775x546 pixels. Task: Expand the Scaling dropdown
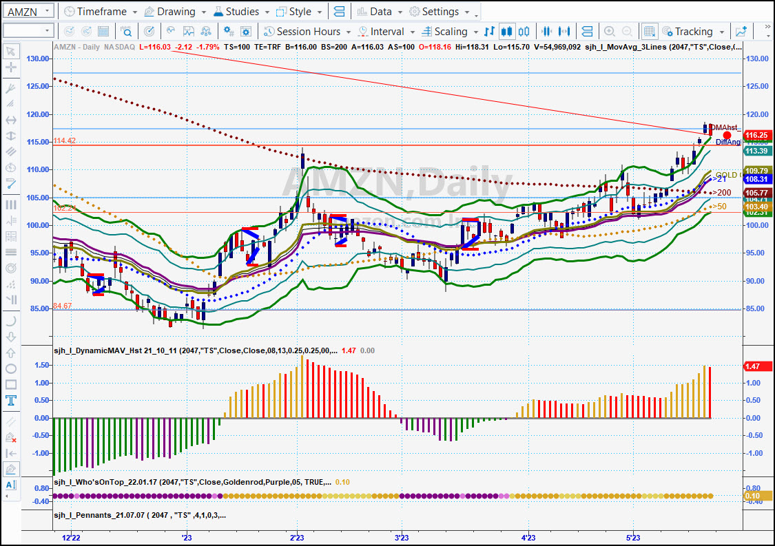475,32
